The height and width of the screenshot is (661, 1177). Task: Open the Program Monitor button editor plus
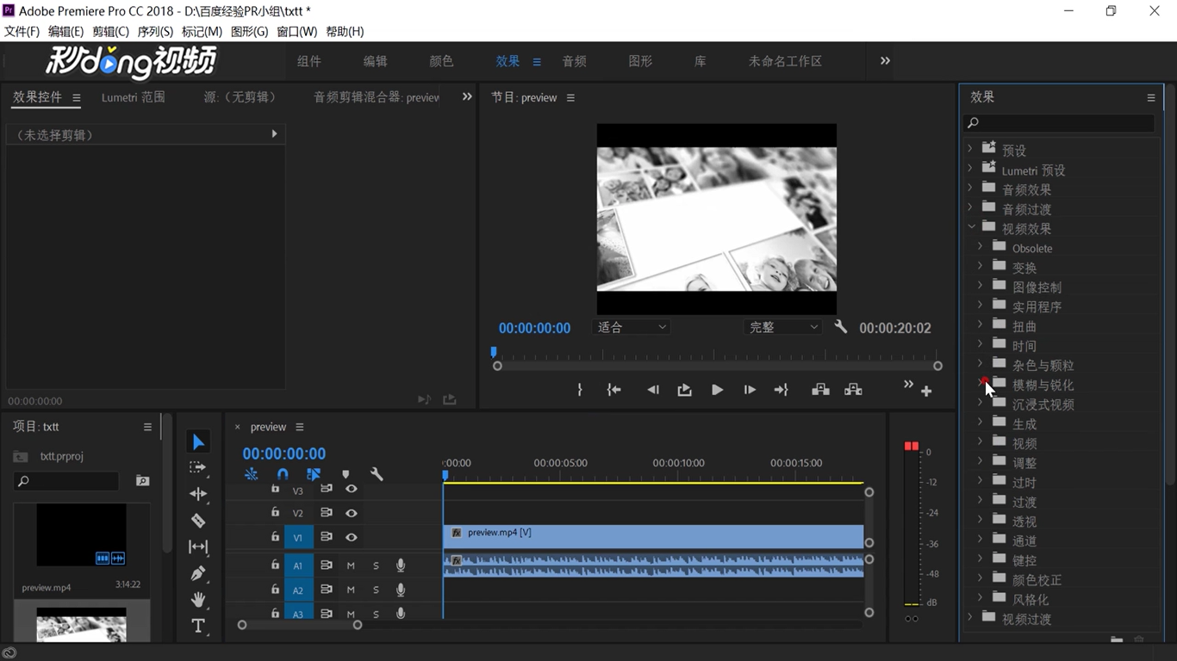tap(926, 392)
